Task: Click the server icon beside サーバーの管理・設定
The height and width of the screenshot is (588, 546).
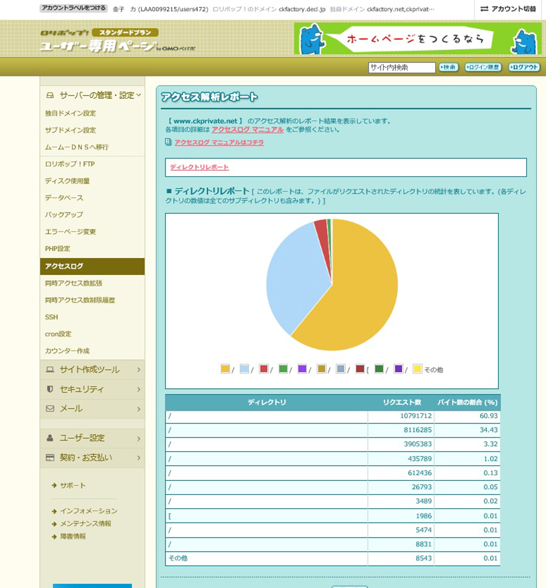Action: [50, 96]
